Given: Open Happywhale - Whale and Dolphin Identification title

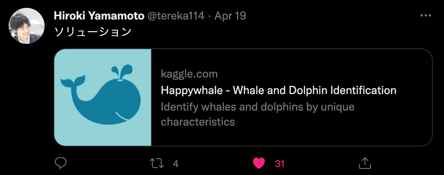Looking at the screenshot, I should click(x=279, y=90).
